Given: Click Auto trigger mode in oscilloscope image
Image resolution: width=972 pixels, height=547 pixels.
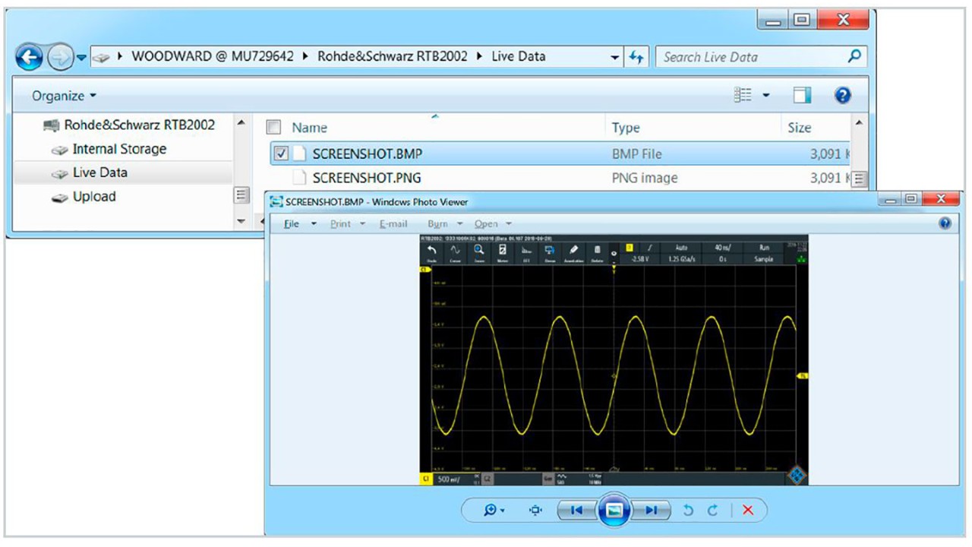Looking at the screenshot, I should pos(681,248).
